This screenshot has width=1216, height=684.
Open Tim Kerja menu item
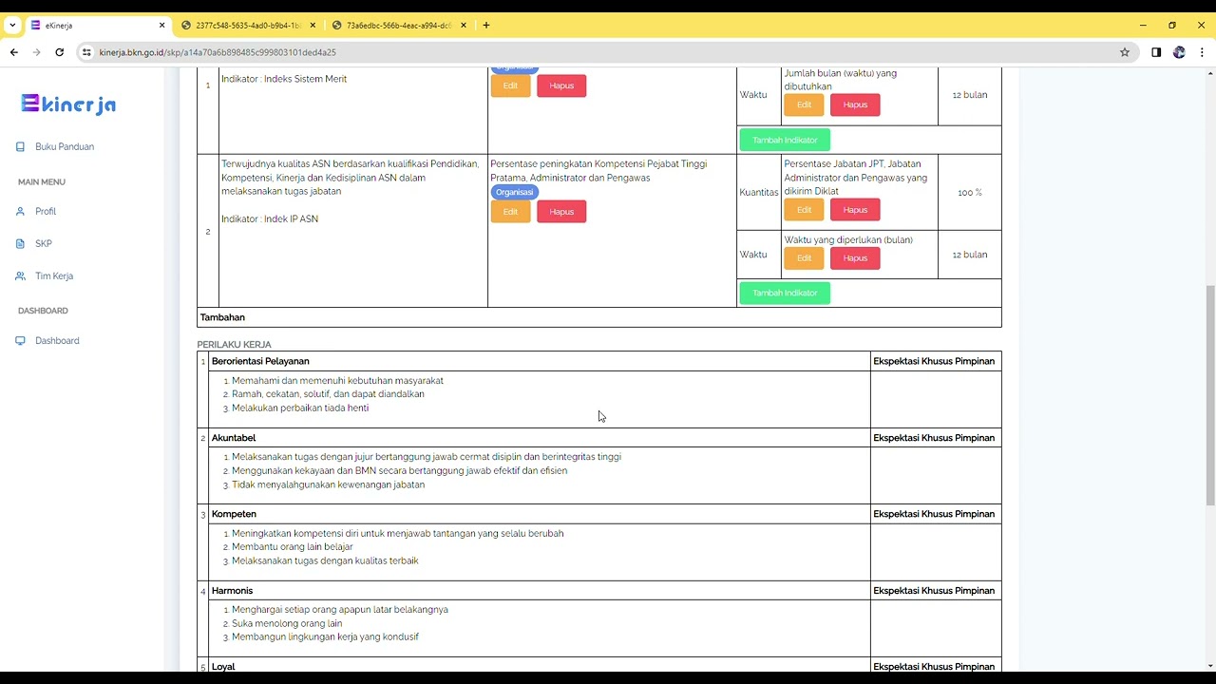(x=54, y=275)
